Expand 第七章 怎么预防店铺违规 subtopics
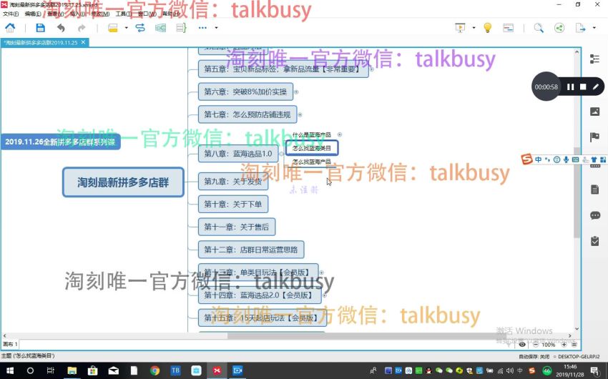The width and height of the screenshot is (608, 379). coord(300,114)
